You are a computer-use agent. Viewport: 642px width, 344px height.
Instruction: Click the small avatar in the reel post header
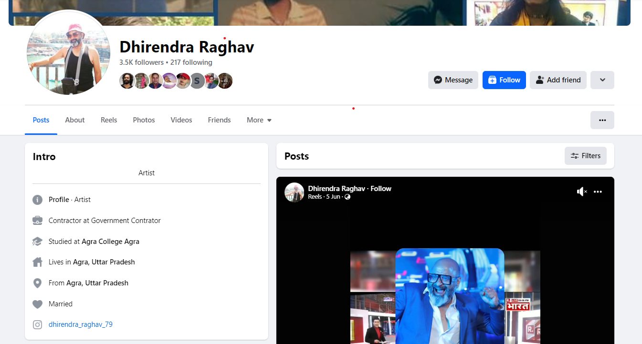coord(295,192)
